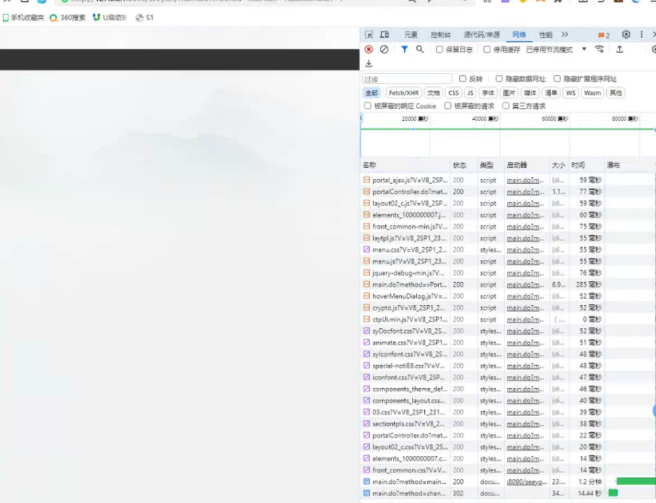
Task: Click the export HAR download icon
Action: pos(369,63)
